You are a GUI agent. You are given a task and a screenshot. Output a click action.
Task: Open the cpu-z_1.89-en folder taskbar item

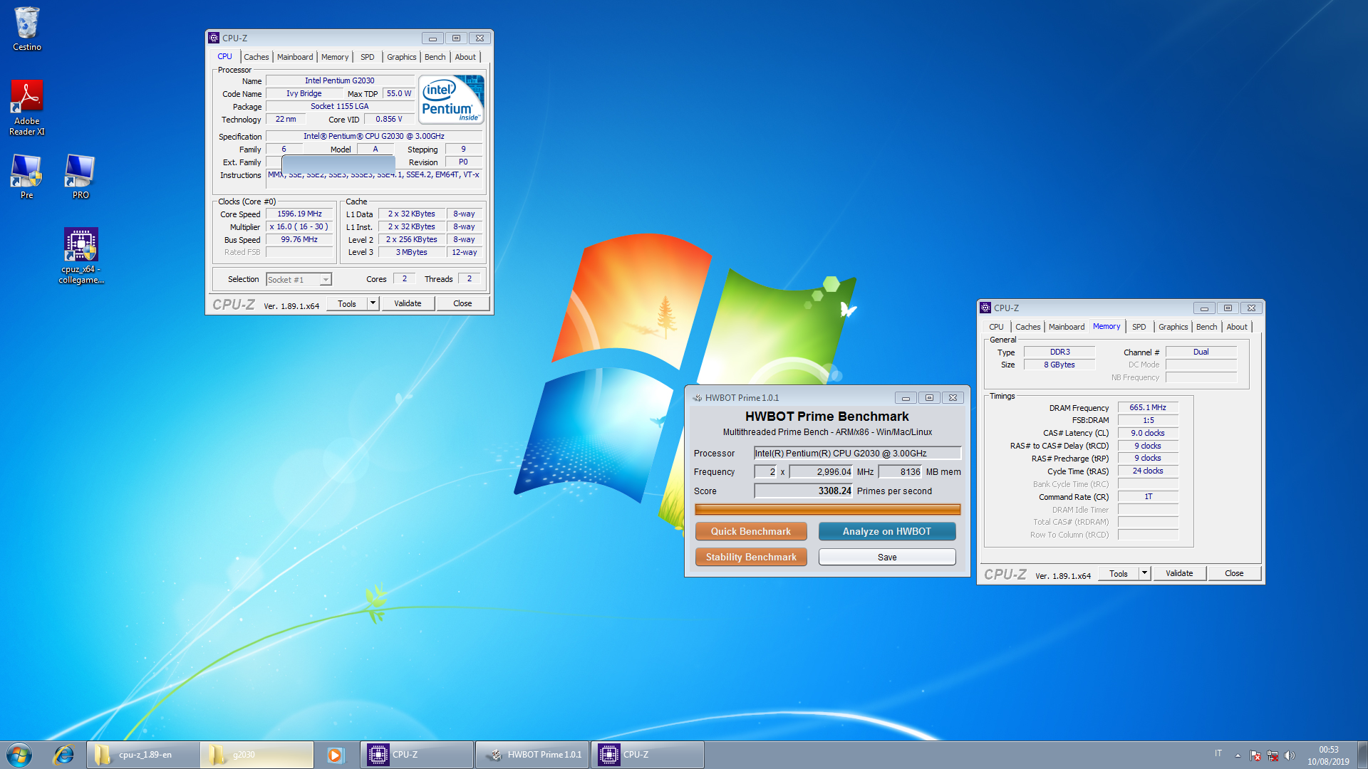[x=142, y=755]
